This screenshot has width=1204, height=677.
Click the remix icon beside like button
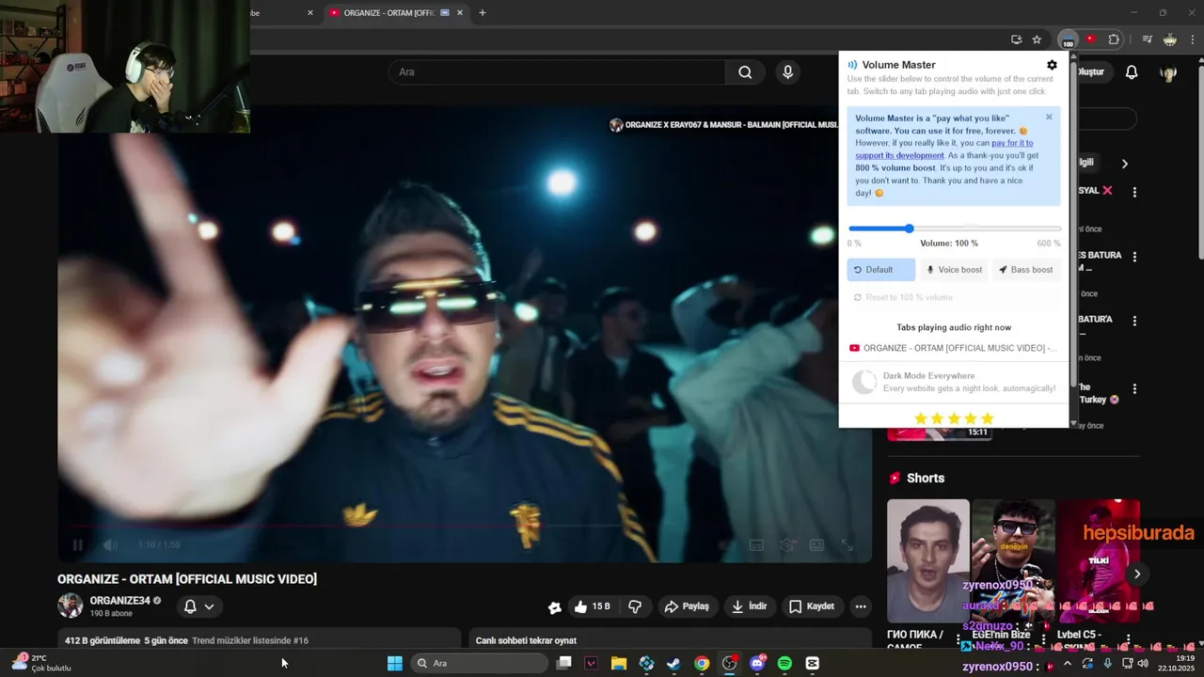555,607
